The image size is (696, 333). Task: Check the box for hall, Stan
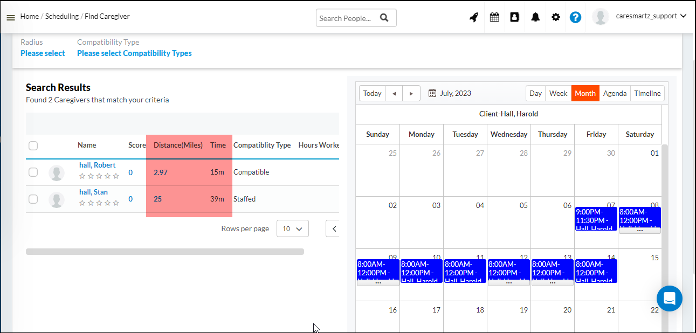[x=33, y=199]
